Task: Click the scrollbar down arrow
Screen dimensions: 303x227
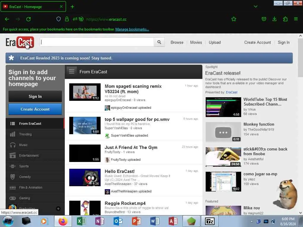Action: (x=300, y=213)
